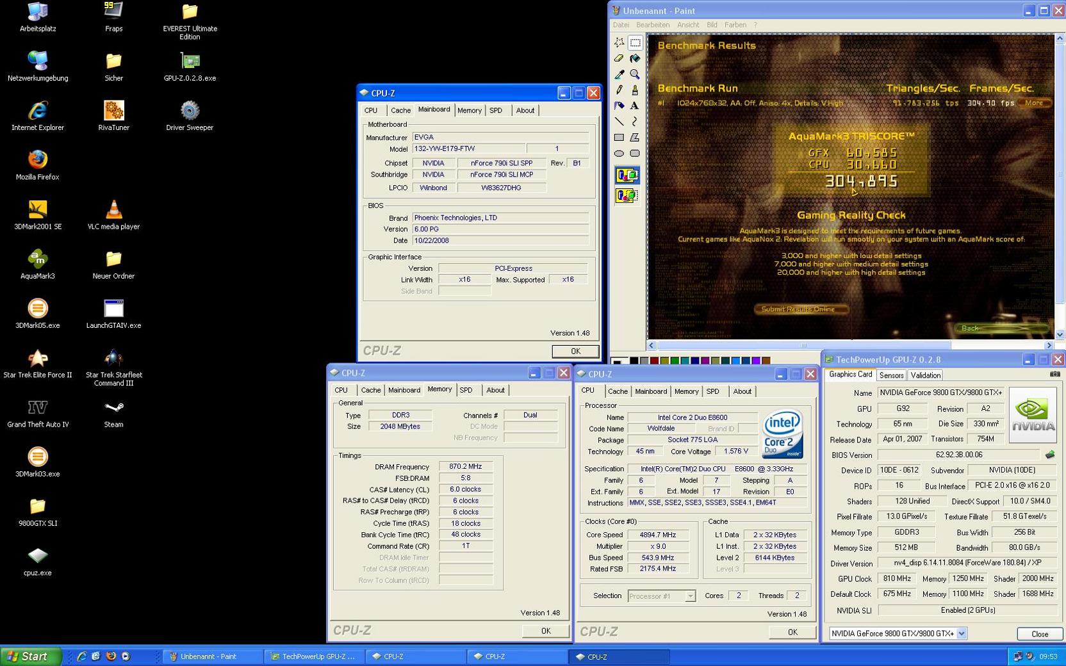This screenshot has width=1066, height=666.
Task: Choose the Polygon tool in Paint
Action: [635, 137]
